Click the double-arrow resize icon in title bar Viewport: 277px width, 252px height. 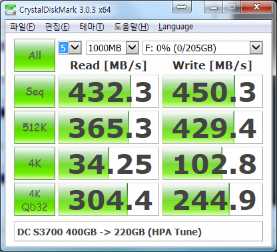click(x=181, y=7)
